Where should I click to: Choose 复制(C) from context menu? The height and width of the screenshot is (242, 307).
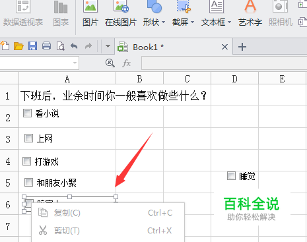click(x=108, y=212)
